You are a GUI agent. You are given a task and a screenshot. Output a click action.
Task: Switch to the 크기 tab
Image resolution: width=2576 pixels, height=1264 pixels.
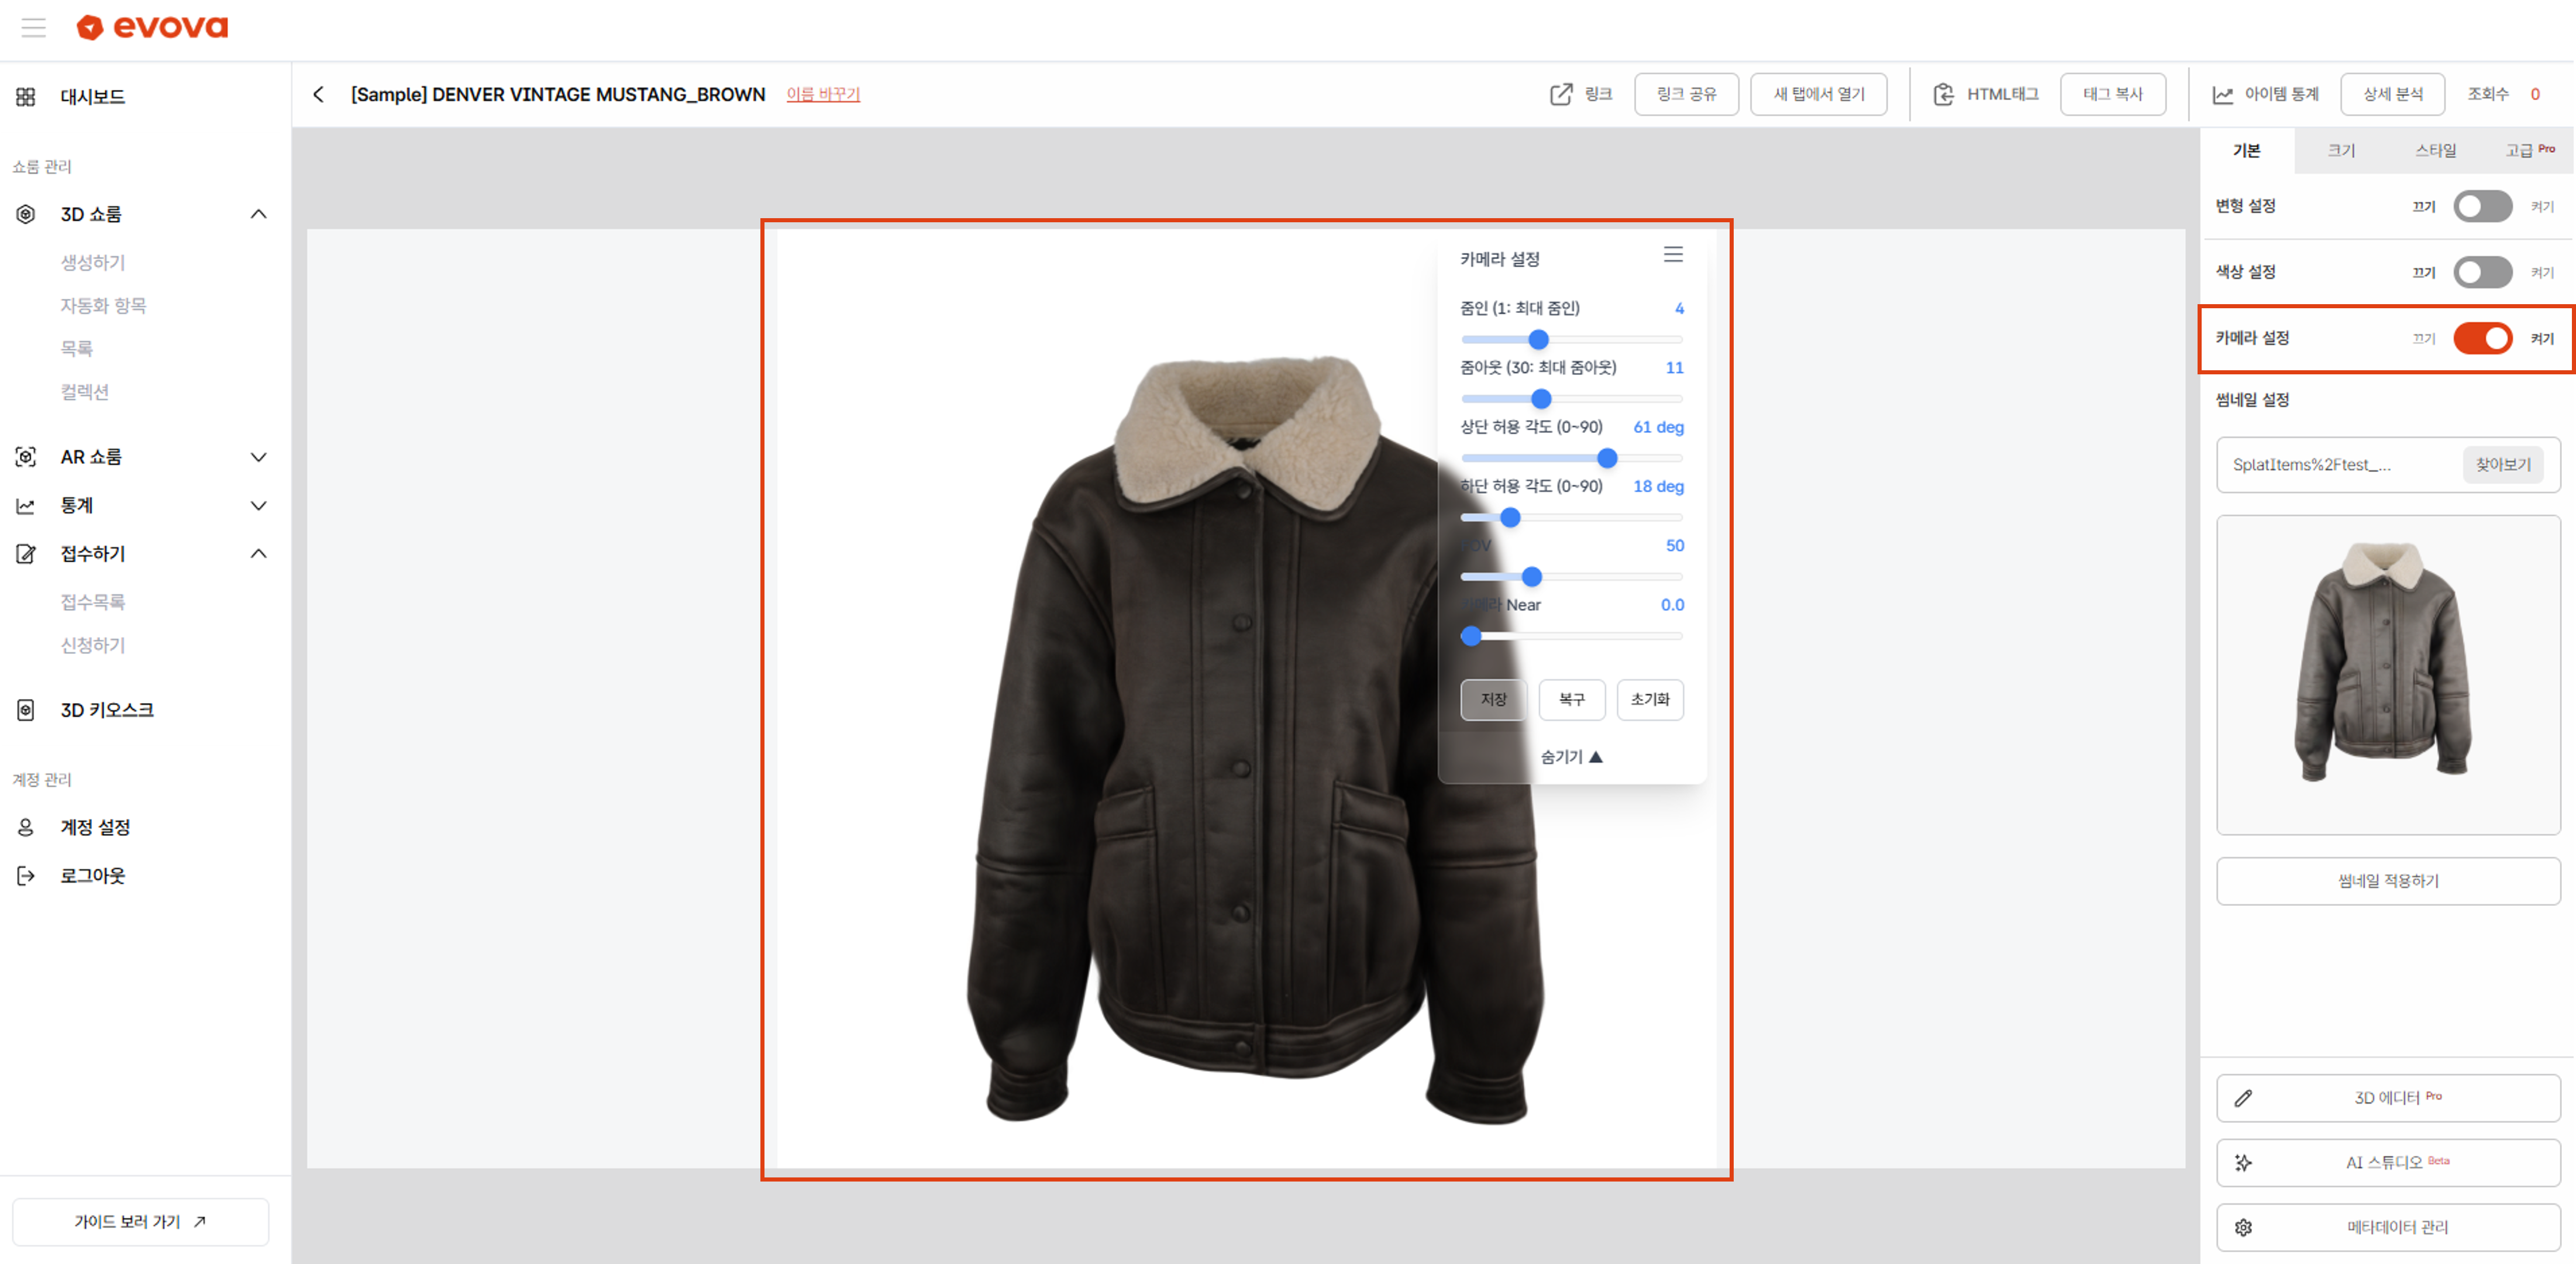[x=2340, y=151]
